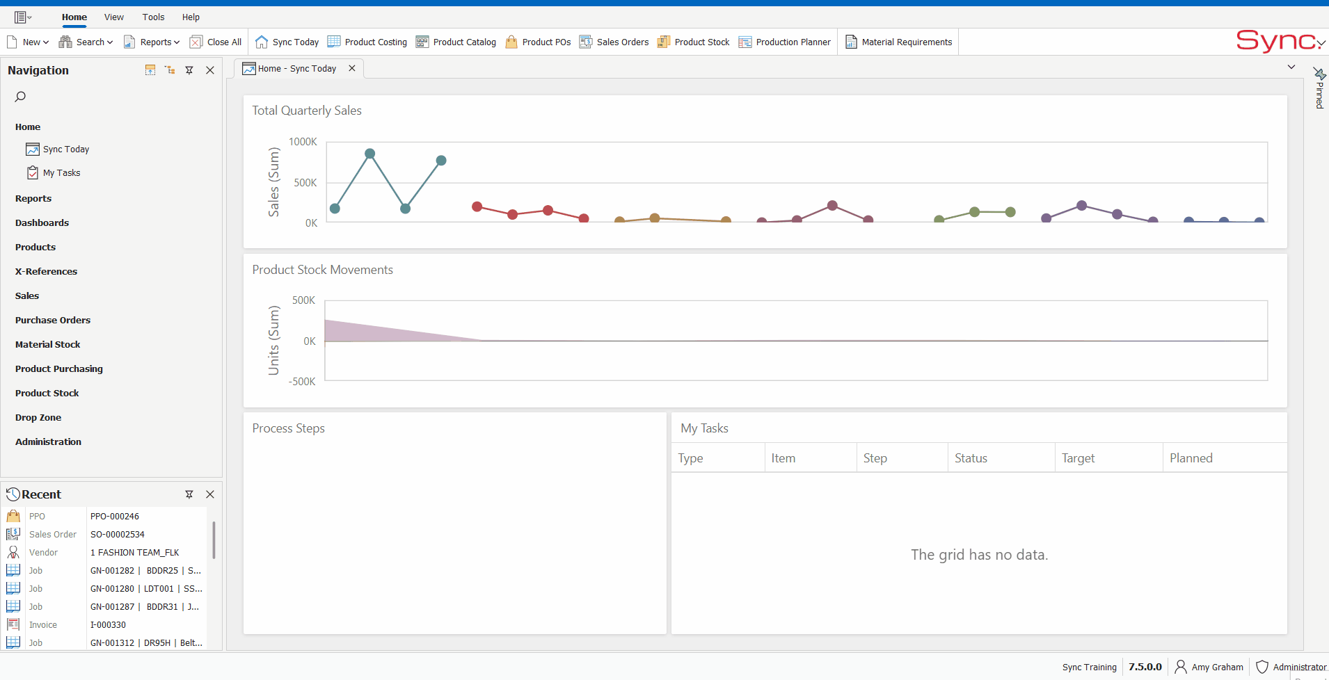Click the Navigation tree-view icon
Screen dimensions: 1329x680
click(170, 70)
